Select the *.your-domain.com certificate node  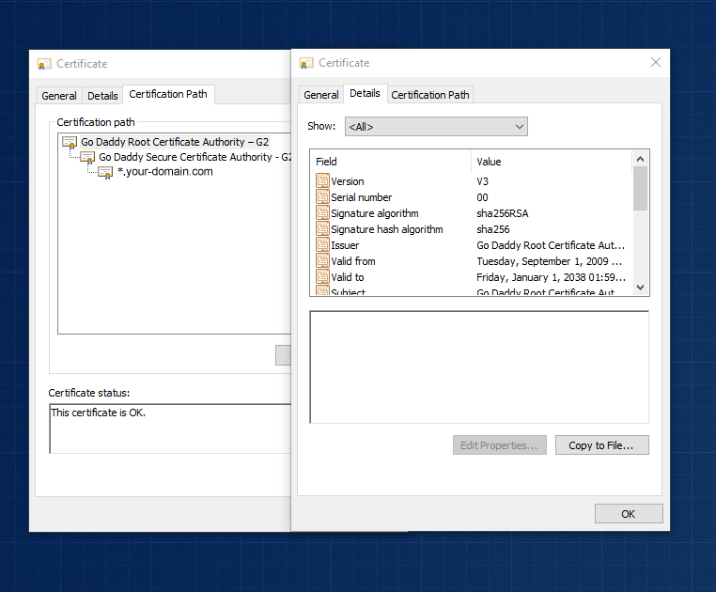163,172
